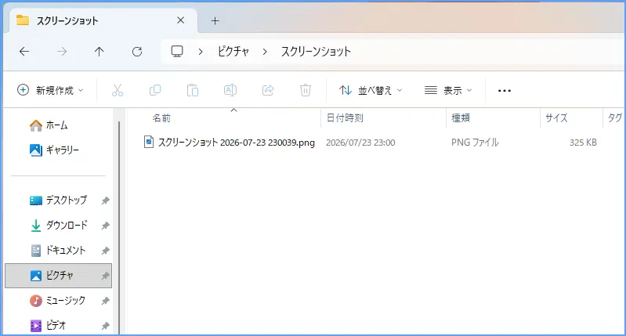The image size is (626, 336).
Task: Open the three-dot more options menu
Action: coord(505,91)
